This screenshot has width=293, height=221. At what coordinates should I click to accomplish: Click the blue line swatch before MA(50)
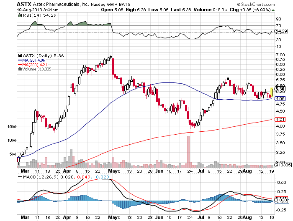click(x=20, y=60)
